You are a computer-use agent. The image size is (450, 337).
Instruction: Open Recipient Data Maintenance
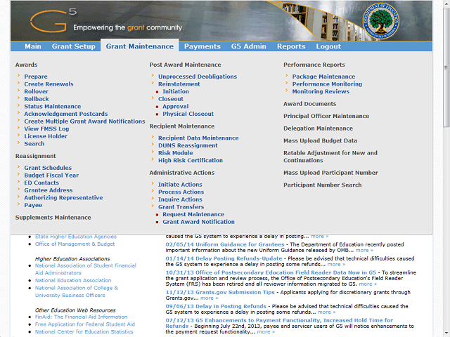198,138
